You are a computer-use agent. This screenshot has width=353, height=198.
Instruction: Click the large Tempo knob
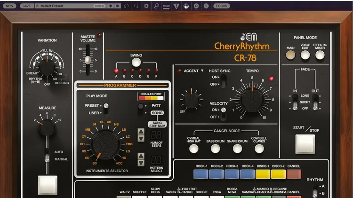click(252, 100)
